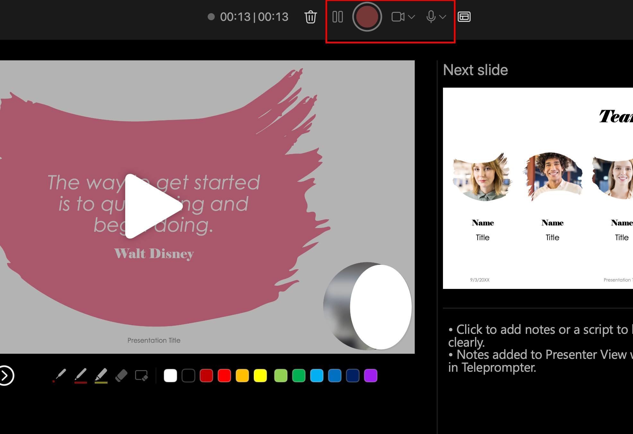Choose the dark navy ink color

click(x=353, y=376)
